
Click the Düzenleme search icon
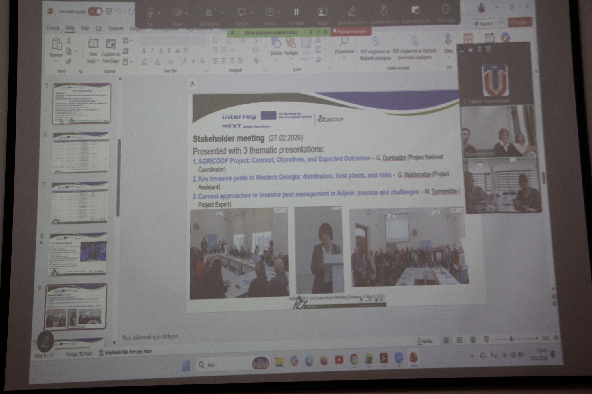pos(343,42)
